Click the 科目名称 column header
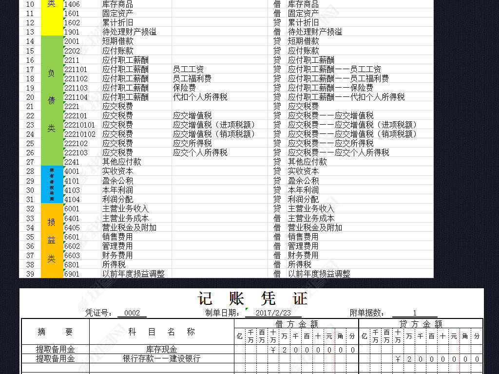Image resolution: width=499 pixels, height=374 pixels. tap(161, 332)
